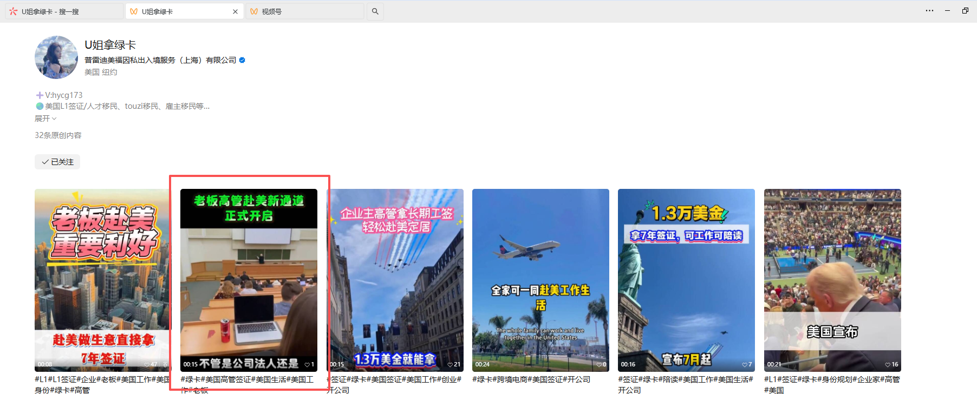The height and width of the screenshot is (394, 977).
Task: Click caption starting #签证#绿卡#陪读
Action: (686, 384)
